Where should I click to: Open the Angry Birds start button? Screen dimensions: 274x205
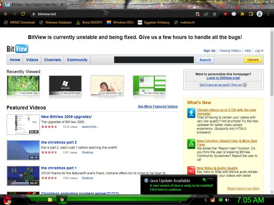[7, 200]
